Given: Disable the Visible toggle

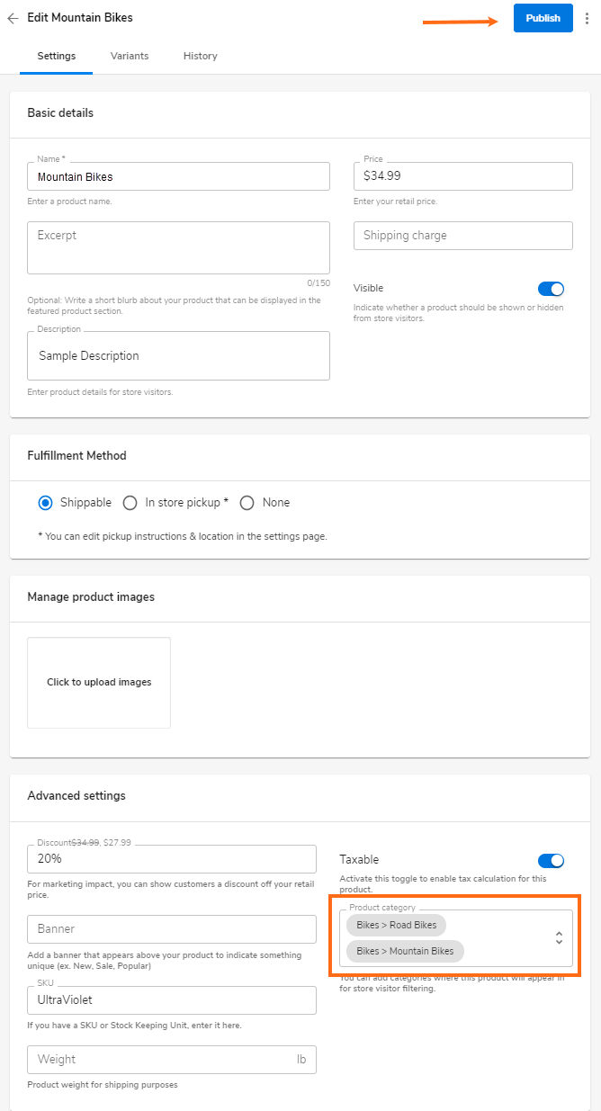Looking at the screenshot, I should click(x=551, y=288).
